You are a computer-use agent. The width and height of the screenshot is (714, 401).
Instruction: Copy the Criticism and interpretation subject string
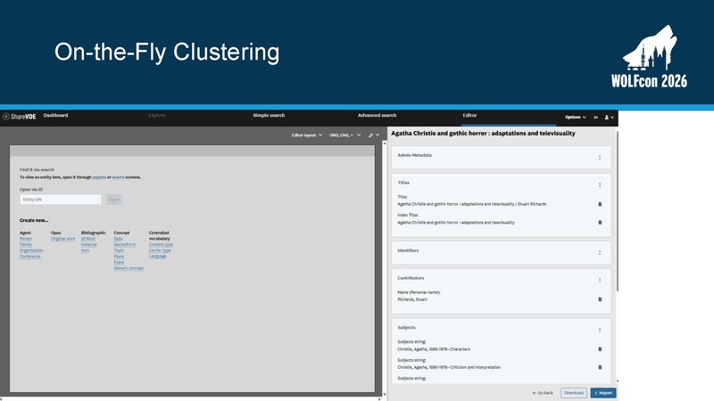pos(600,367)
